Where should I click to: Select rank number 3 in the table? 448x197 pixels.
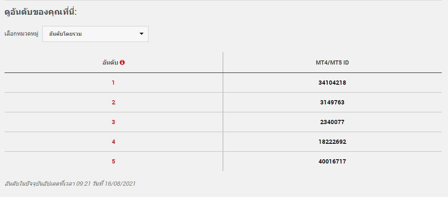point(113,122)
